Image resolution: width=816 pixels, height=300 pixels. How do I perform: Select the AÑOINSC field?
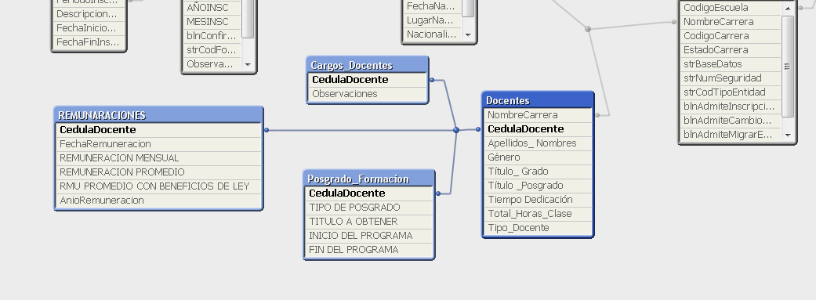click(x=212, y=8)
